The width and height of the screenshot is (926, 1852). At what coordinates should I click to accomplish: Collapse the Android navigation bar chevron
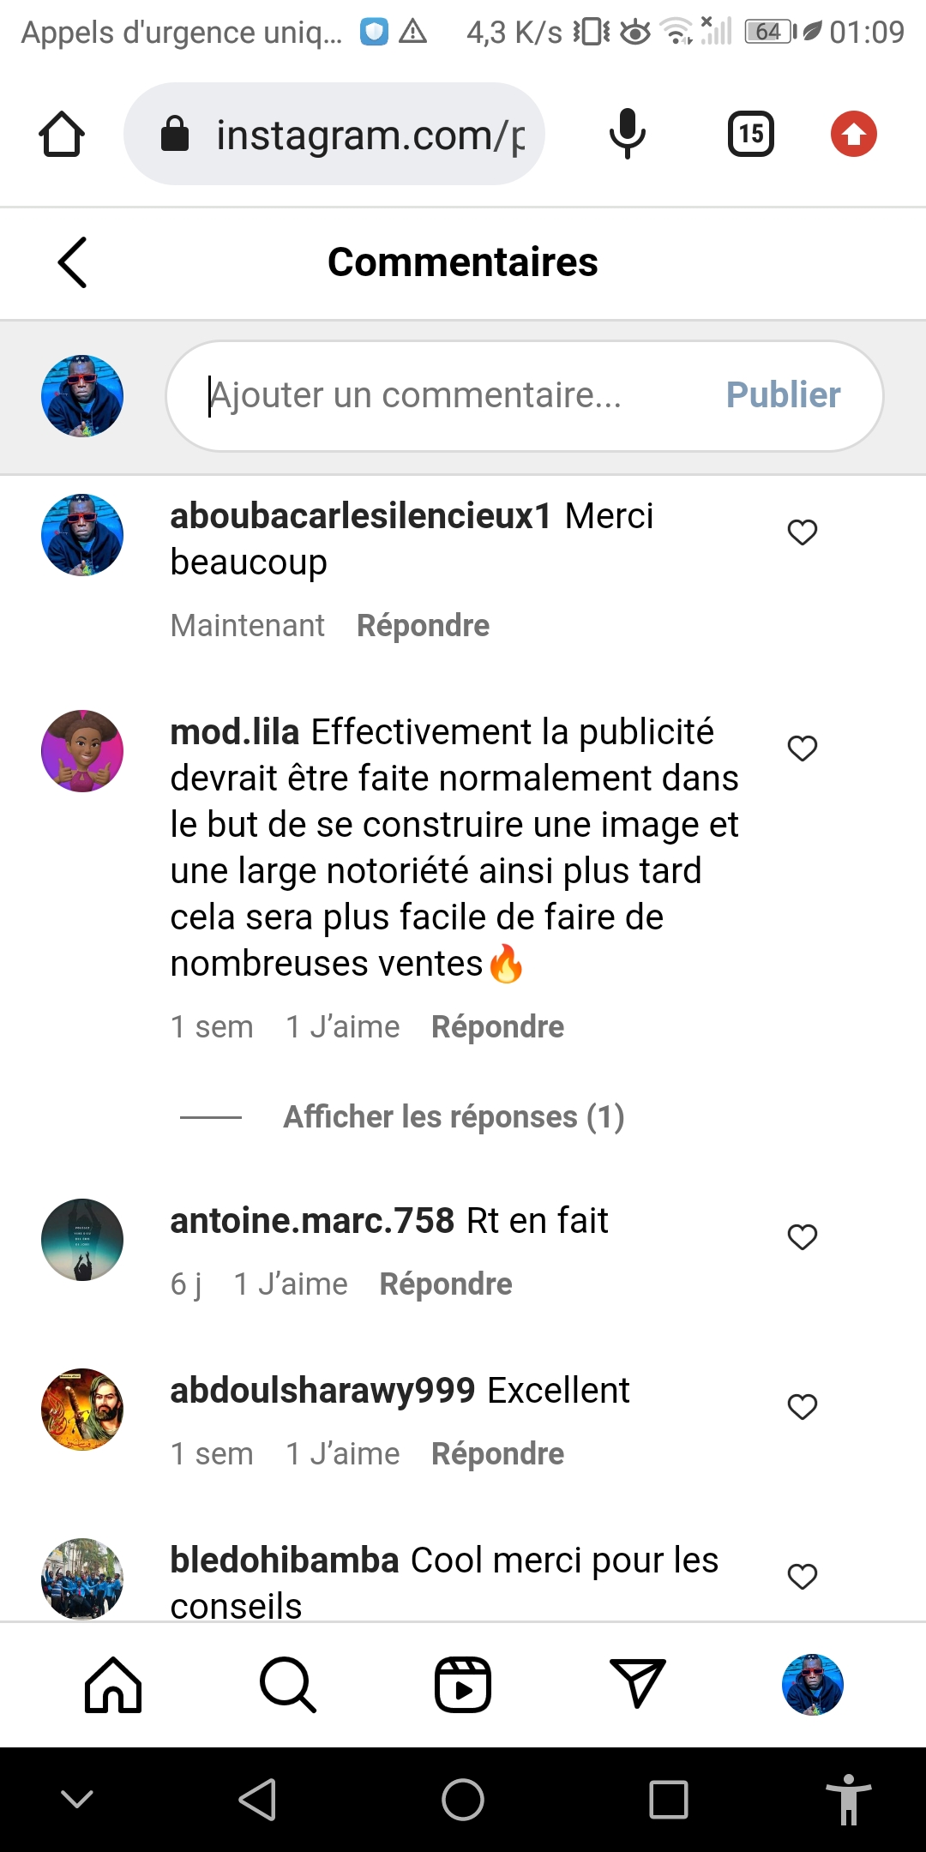pos(77,1799)
